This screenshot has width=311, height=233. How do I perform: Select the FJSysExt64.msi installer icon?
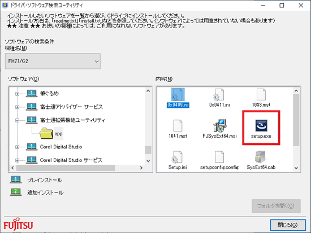point(219,125)
